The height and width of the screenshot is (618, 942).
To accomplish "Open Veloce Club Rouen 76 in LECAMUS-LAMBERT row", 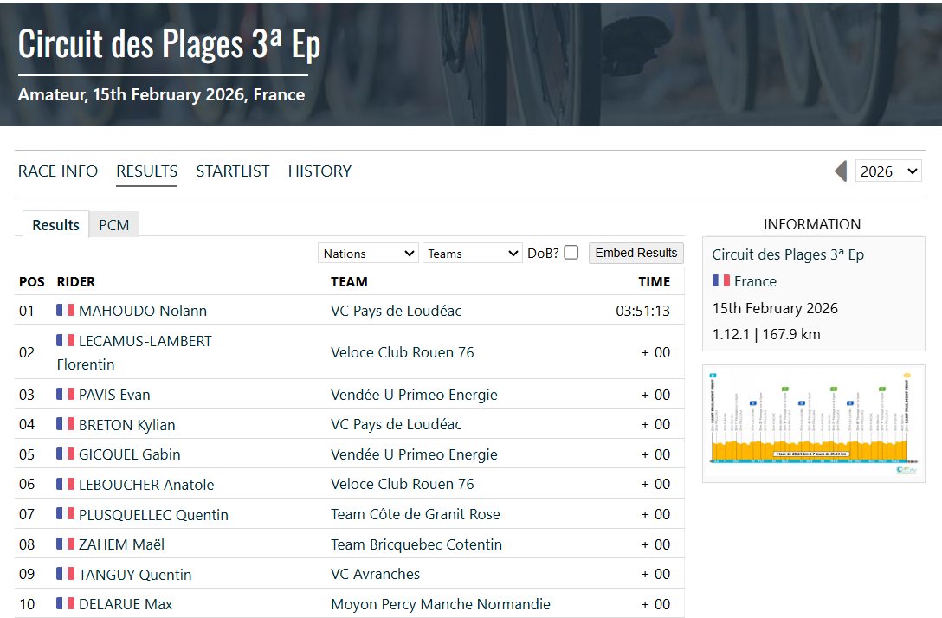I will click(402, 352).
